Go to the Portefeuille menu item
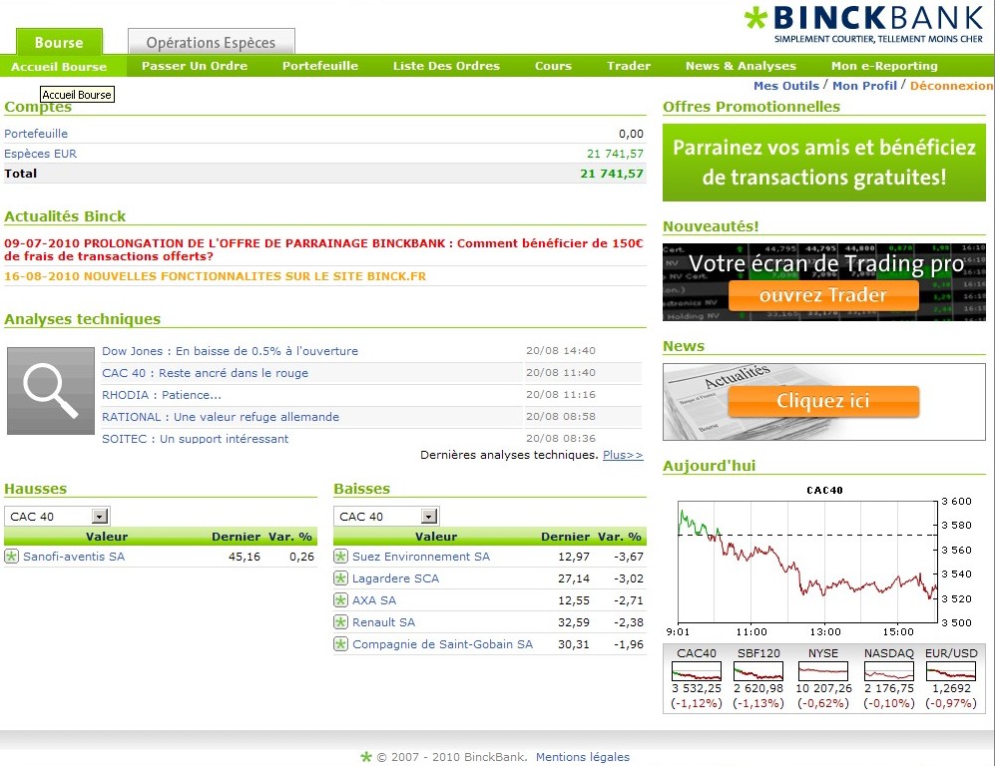This screenshot has width=995, height=766. pos(319,66)
